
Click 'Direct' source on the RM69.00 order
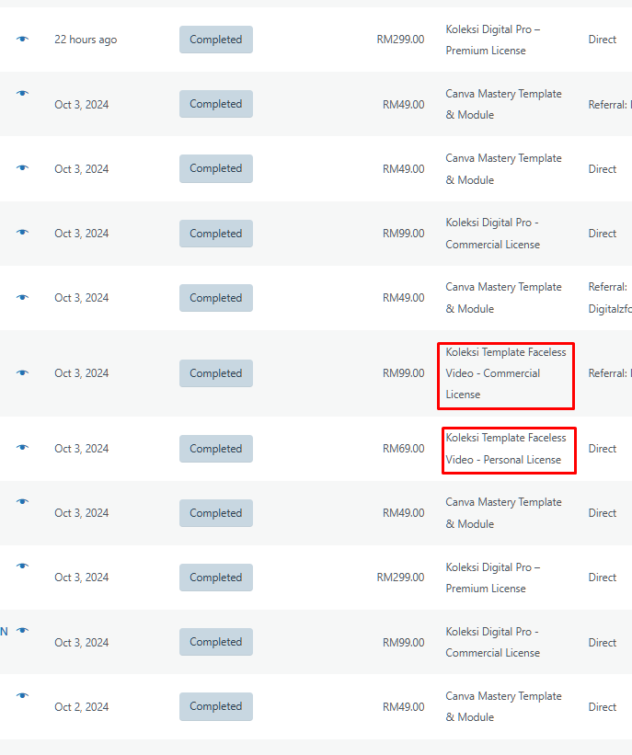pos(603,449)
